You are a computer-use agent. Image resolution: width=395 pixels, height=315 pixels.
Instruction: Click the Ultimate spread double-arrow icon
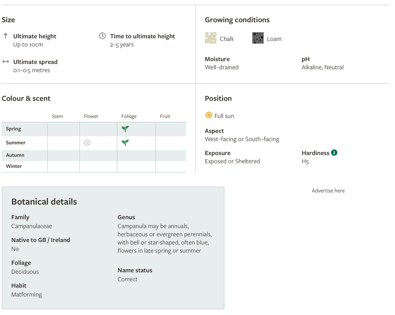pos(6,61)
